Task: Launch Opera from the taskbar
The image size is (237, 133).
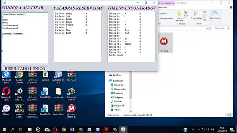Action: point(55,130)
